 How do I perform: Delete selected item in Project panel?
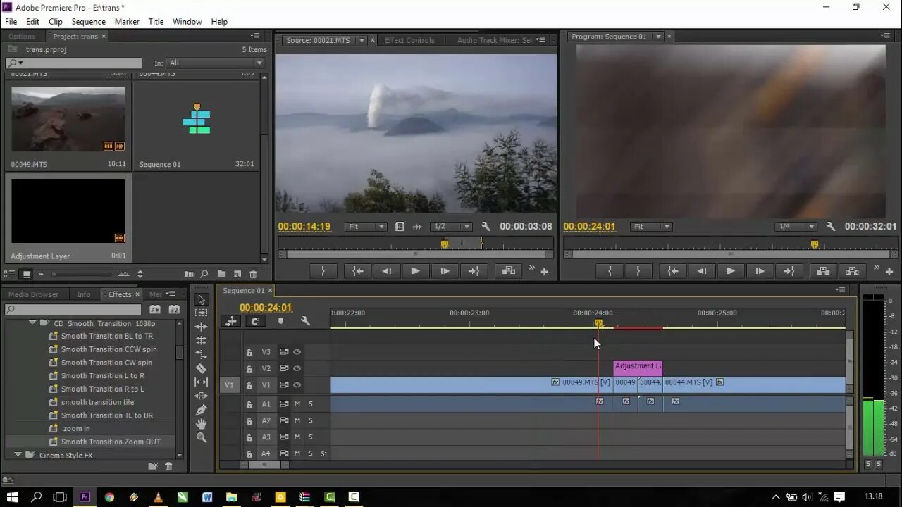(254, 274)
